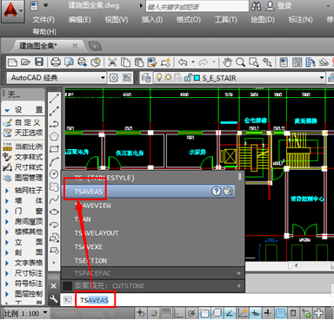Image resolution: width=334 pixels, height=320 pixels.
Task: Select the Pan hand tool
Action: click(x=227, y=62)
